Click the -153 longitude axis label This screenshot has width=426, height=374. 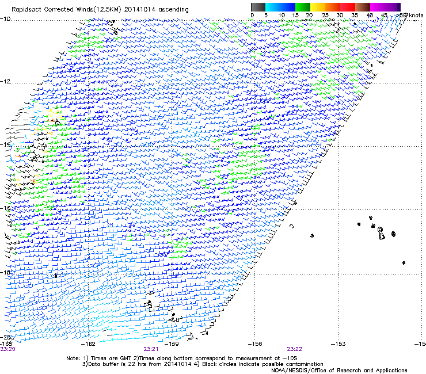coord(338,344)
